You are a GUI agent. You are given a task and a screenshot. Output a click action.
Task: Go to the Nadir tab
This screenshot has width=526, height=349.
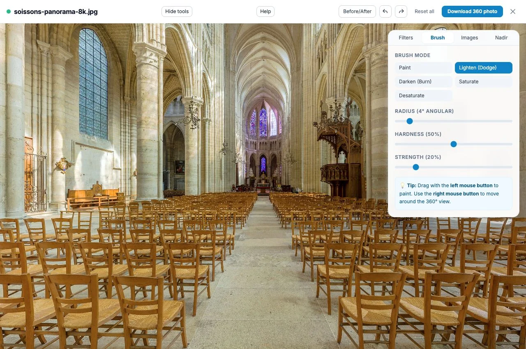click(x=501, y=38)
